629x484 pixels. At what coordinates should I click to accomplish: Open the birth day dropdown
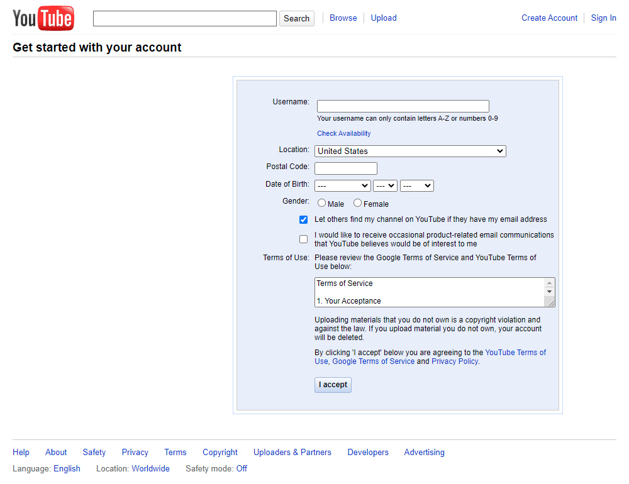[385, 185]
